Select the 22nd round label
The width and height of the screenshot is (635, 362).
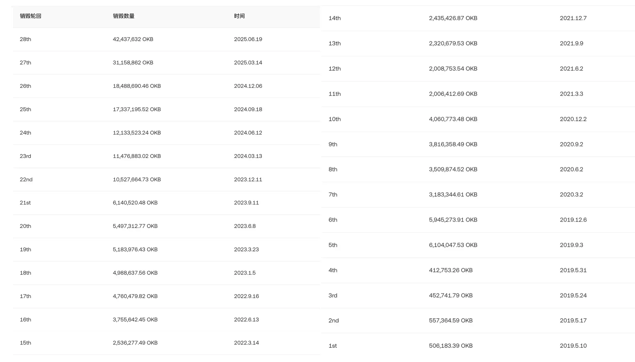coord(26,180)
